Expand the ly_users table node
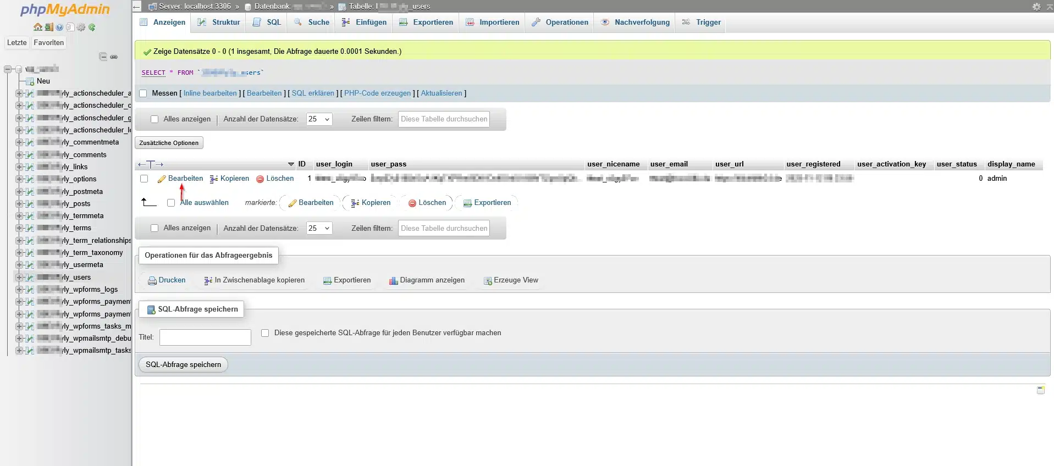Screen dimensions: 1054x466 [19, 278]
